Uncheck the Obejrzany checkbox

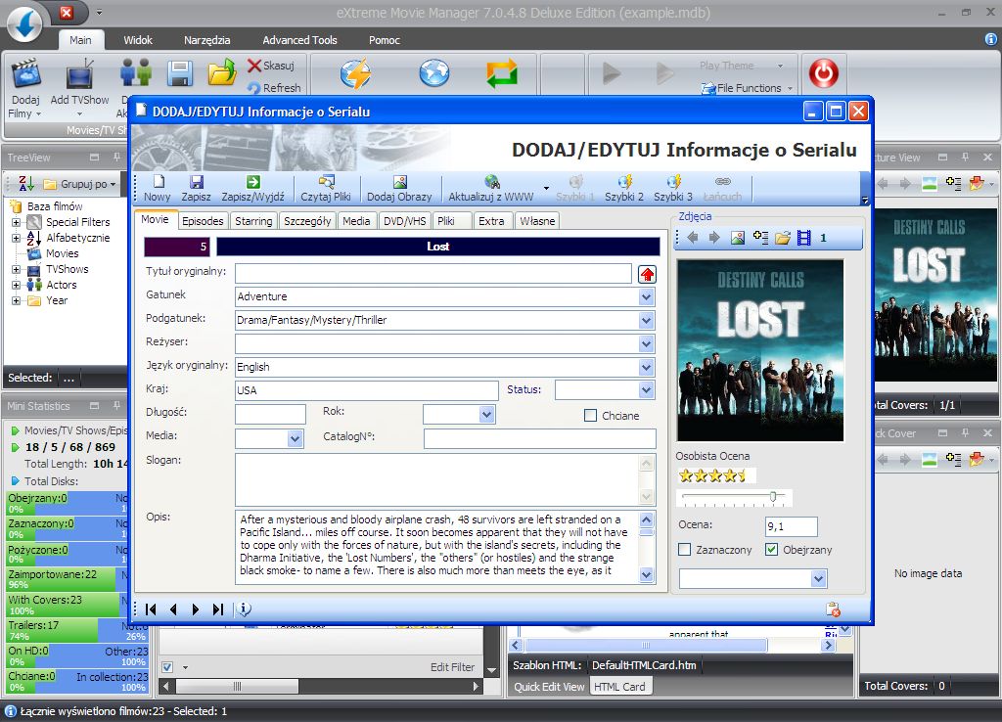[x=771, y=550]
